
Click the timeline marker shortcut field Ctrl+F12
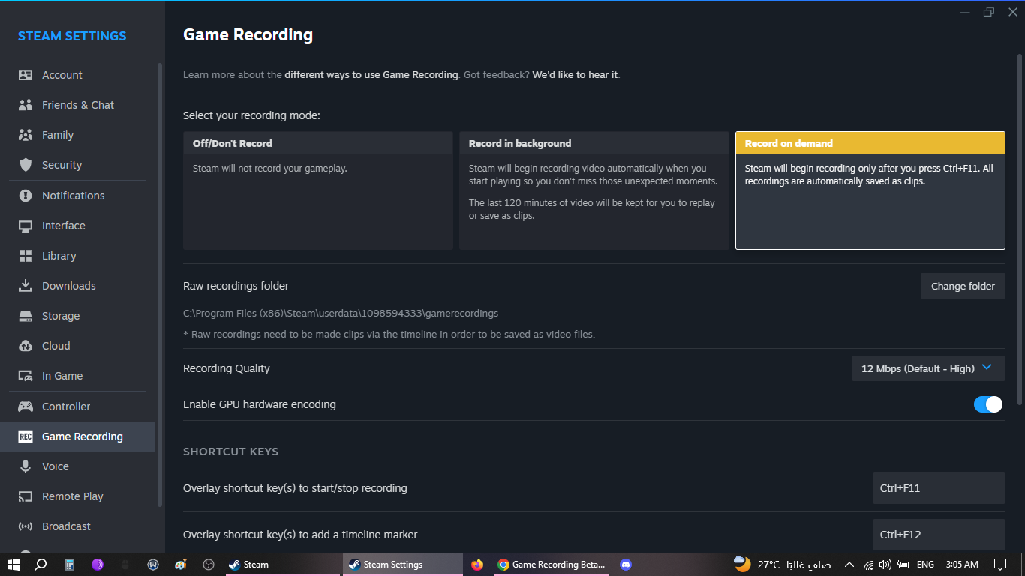tap(939, 535)
